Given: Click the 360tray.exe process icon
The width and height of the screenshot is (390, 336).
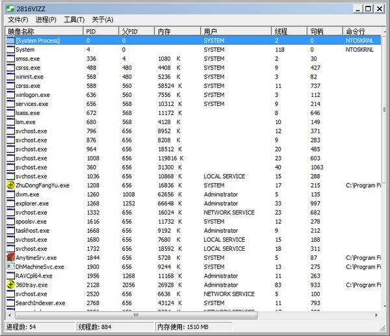Looking at the screenshot, I should pos(10,285).
